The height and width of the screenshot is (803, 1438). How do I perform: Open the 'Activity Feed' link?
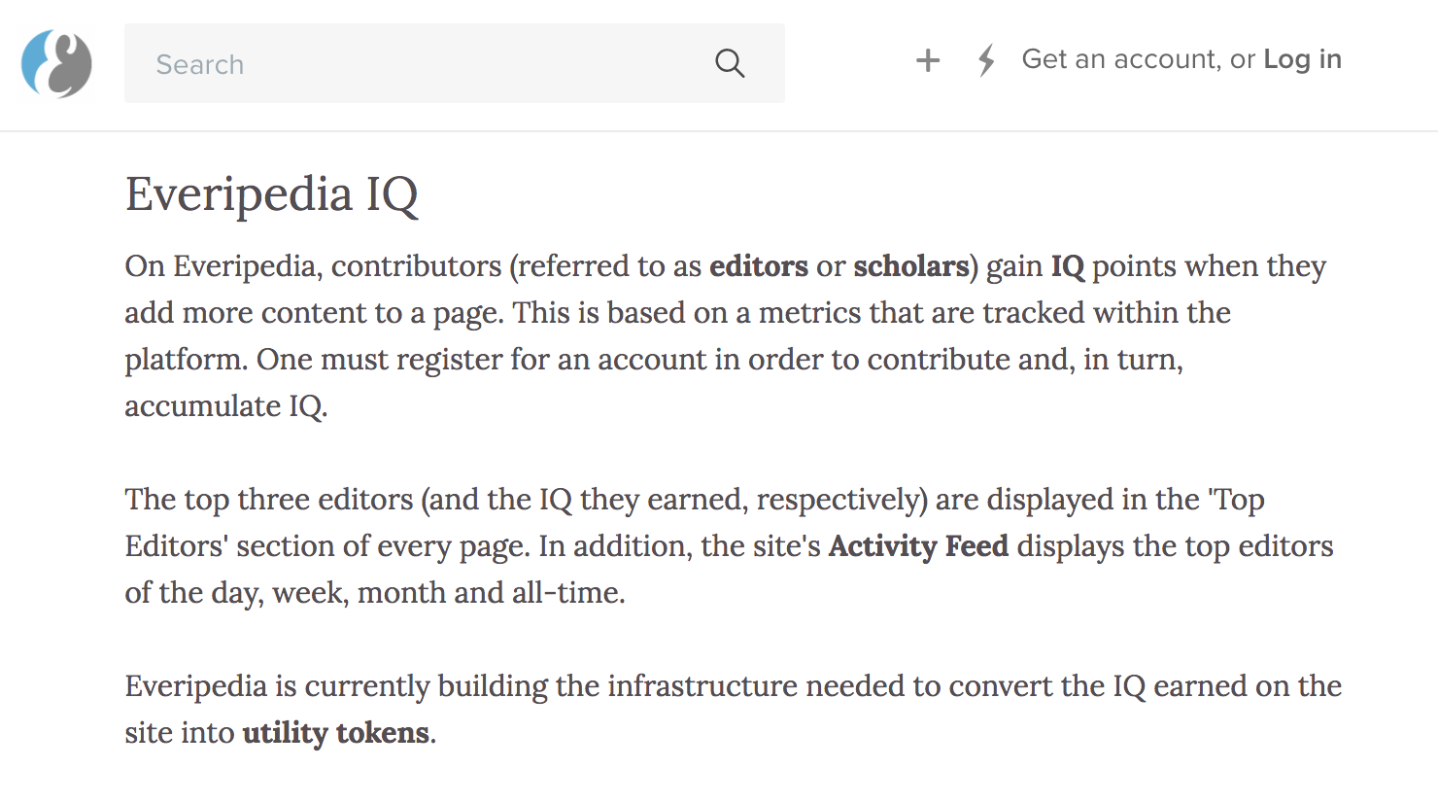[x=918, y=546]
